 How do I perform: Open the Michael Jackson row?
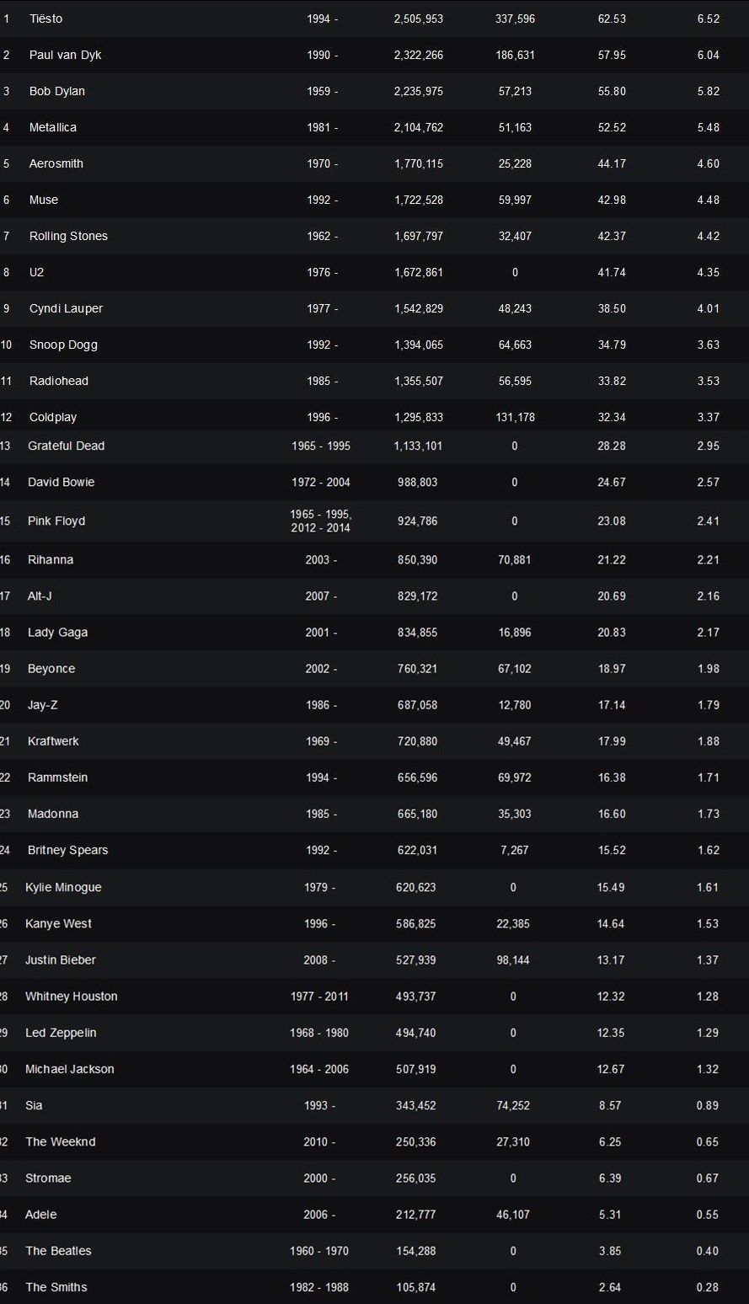click(x=374, y=1069)
